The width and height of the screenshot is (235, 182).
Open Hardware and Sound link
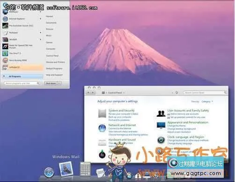point(122,140)
